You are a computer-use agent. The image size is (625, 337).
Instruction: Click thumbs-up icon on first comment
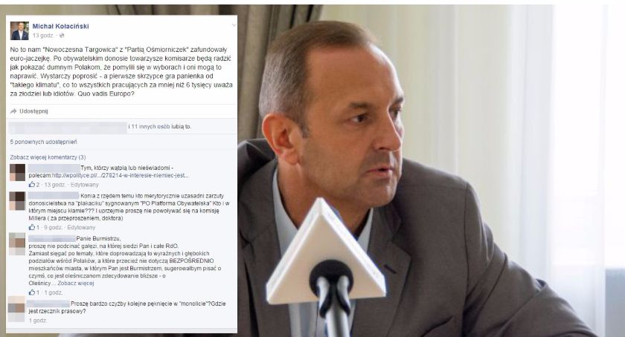point(31,185)
